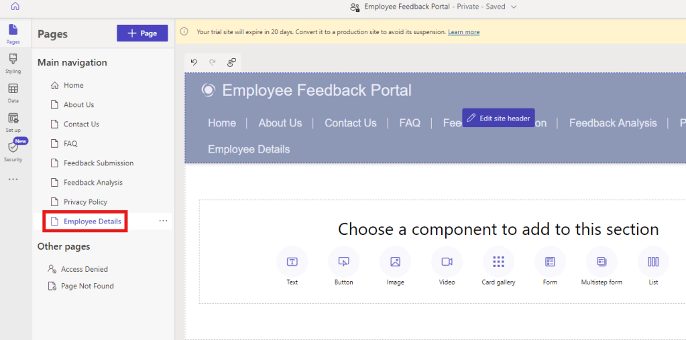The height and width of the screenshot is (340, 686).
Task: Click the Undo arrow in canvas toolbar
Action: tap(194, 62)
